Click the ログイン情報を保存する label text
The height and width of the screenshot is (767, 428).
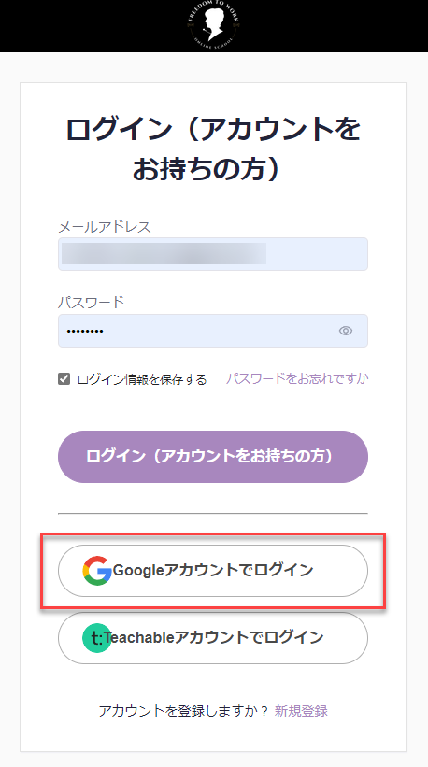click(x=142, y=379)
